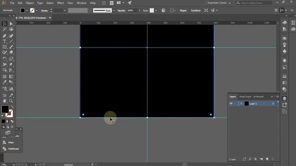Select the Shape Builder tool
This screenshot has width=296, height=166.
5,70
